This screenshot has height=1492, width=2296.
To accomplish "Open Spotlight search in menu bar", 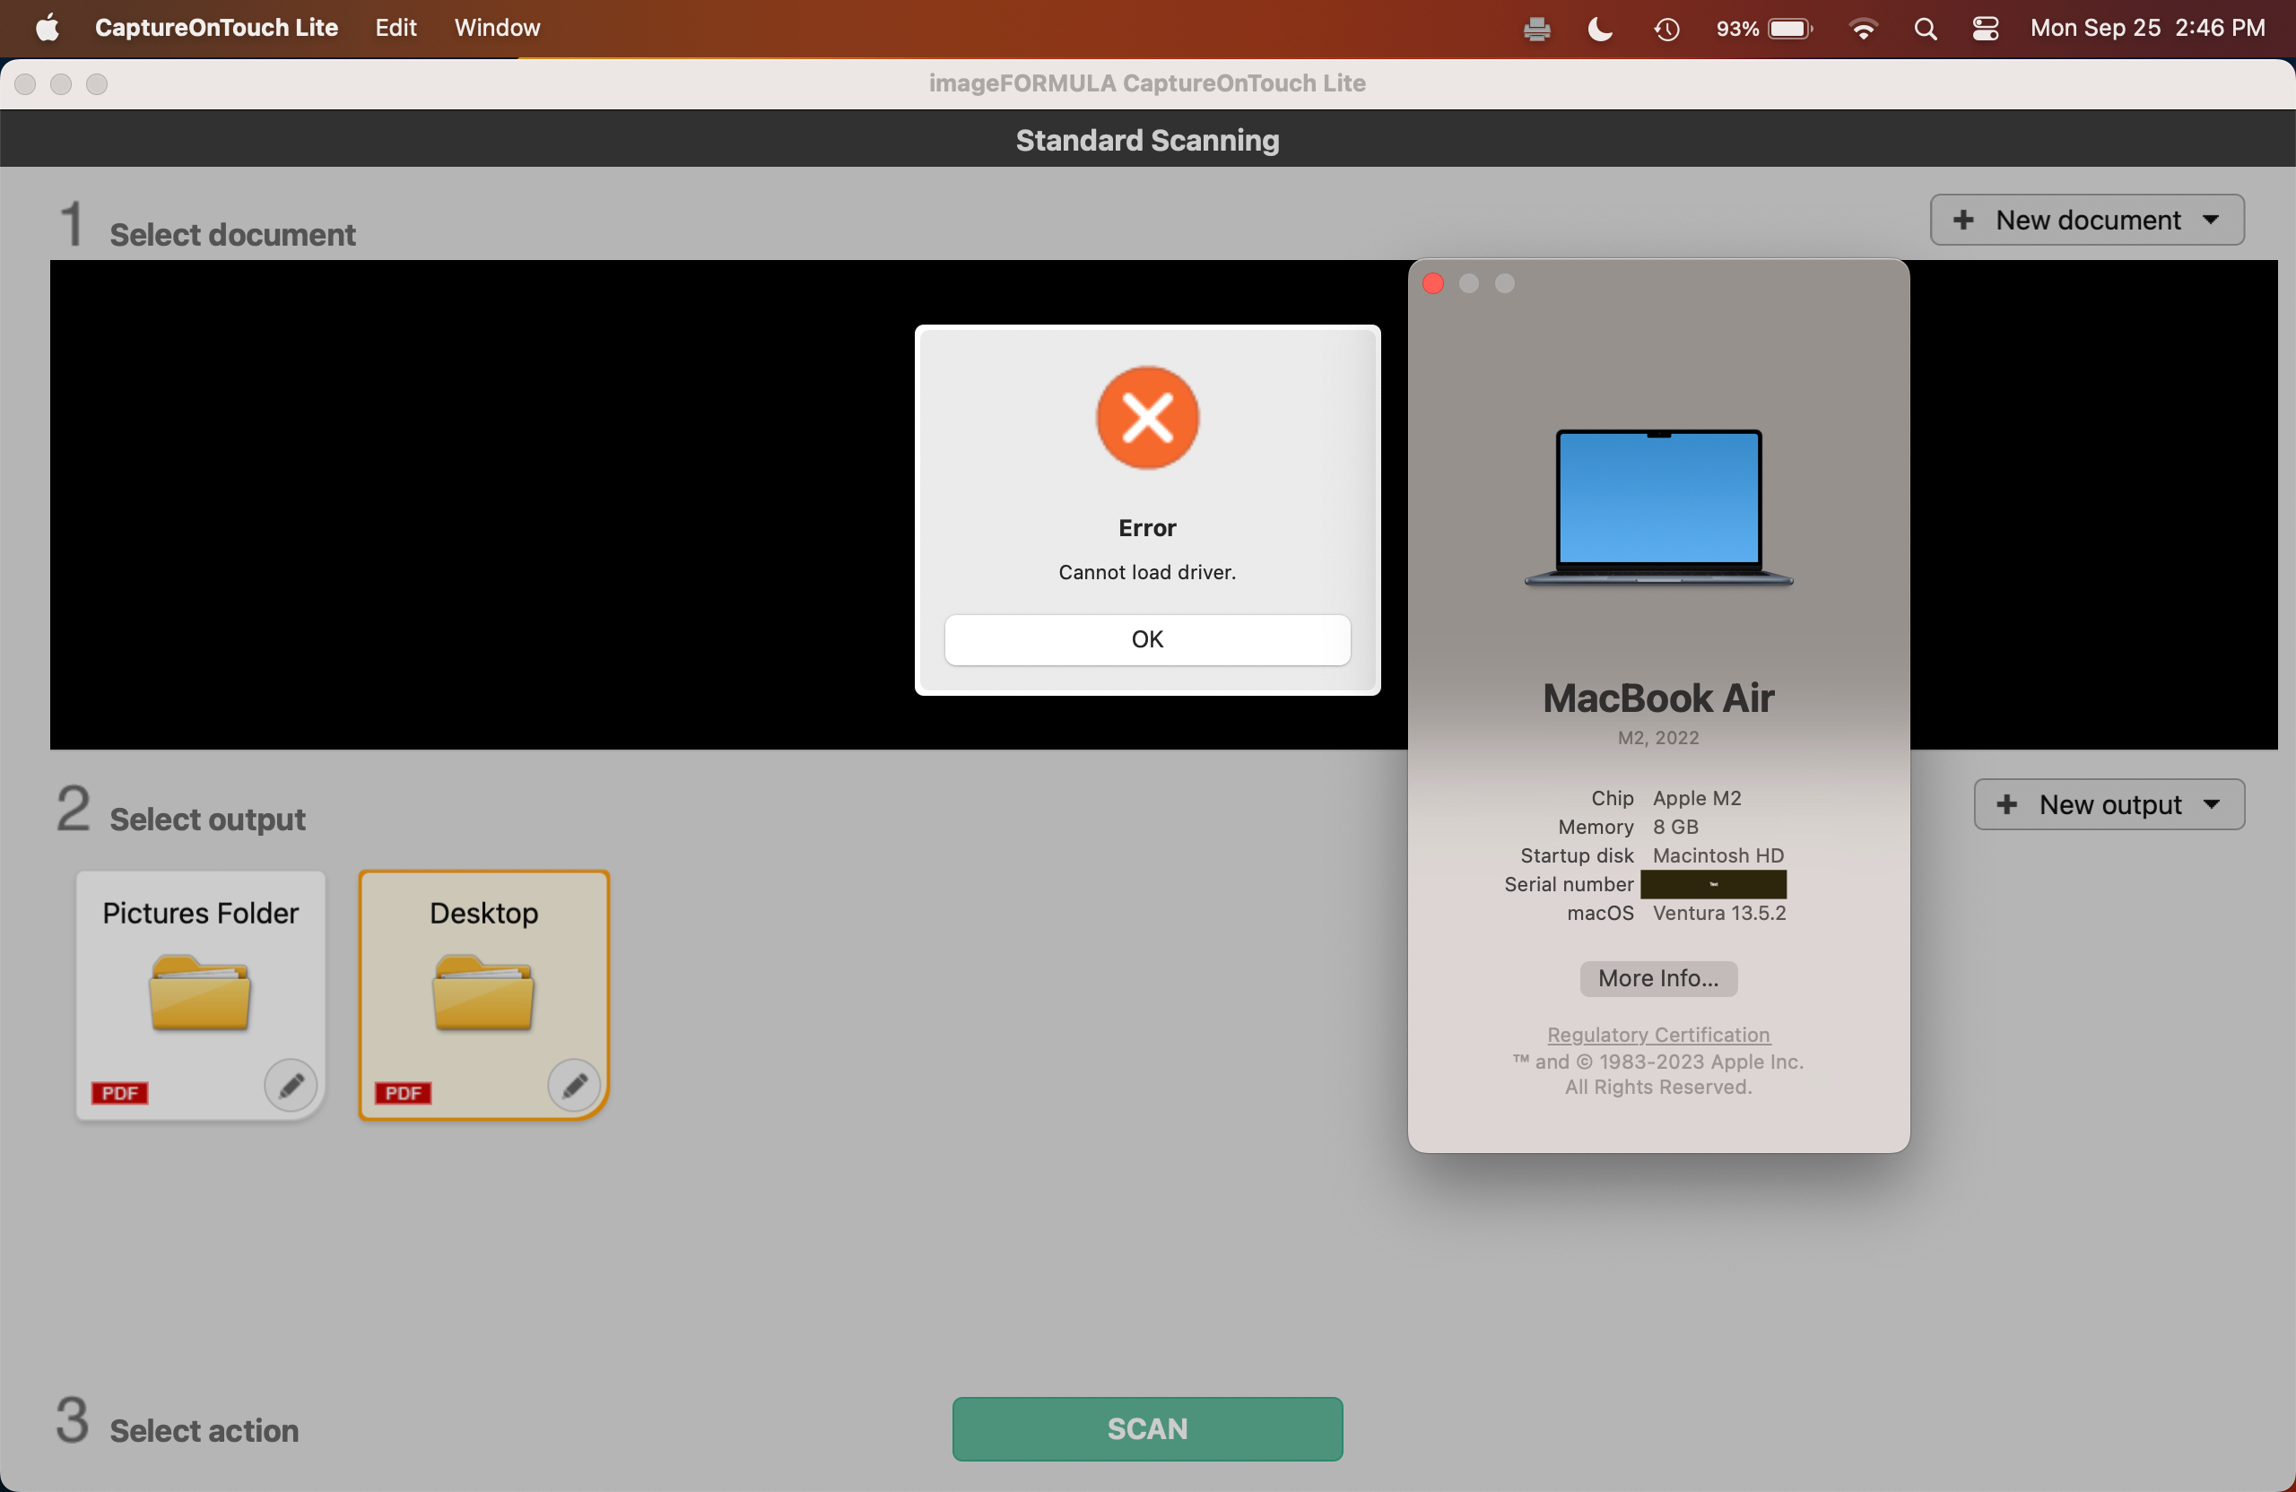I will pyautogui.click(x=1925, y=28).
